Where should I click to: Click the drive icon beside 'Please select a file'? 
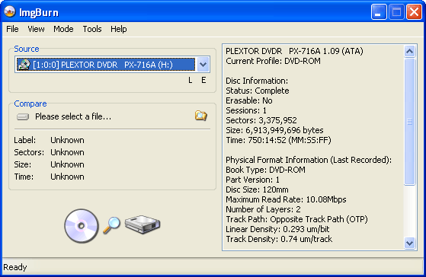(23, 117)
